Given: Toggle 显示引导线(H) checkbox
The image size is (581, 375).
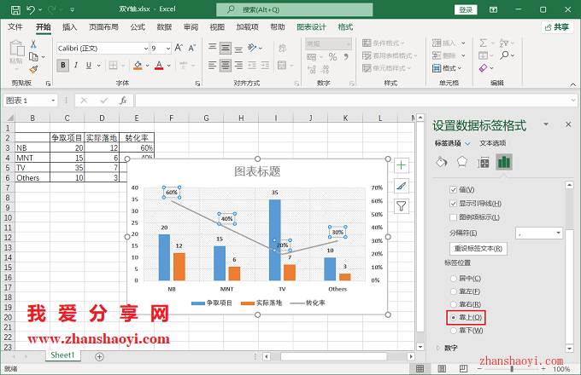Looking at the screenshot, I should click(453, 203).
